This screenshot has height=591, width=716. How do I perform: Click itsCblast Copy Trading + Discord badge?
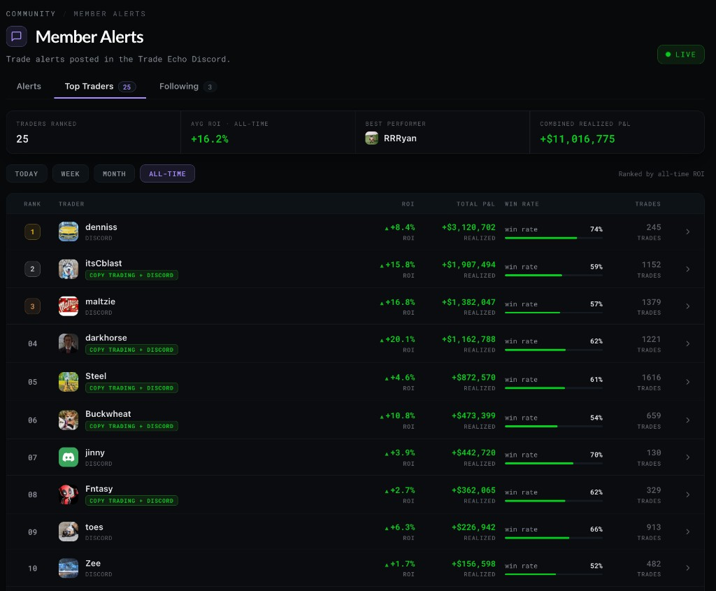(x=131, y=276)
